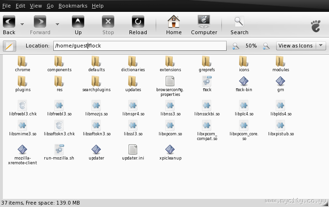Click the Stop loading button
This screenshot has height=207, width=329.
coord(108,25)
